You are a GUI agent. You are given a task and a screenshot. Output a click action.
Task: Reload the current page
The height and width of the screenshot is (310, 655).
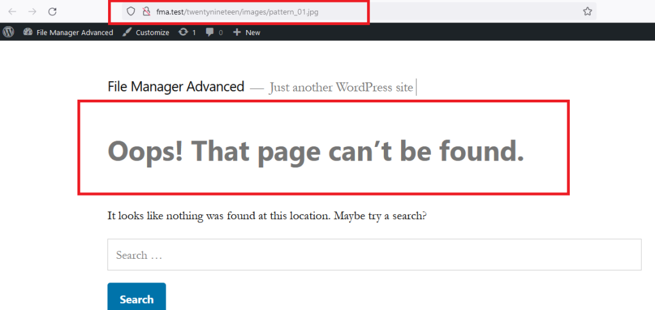click(52, 12)
